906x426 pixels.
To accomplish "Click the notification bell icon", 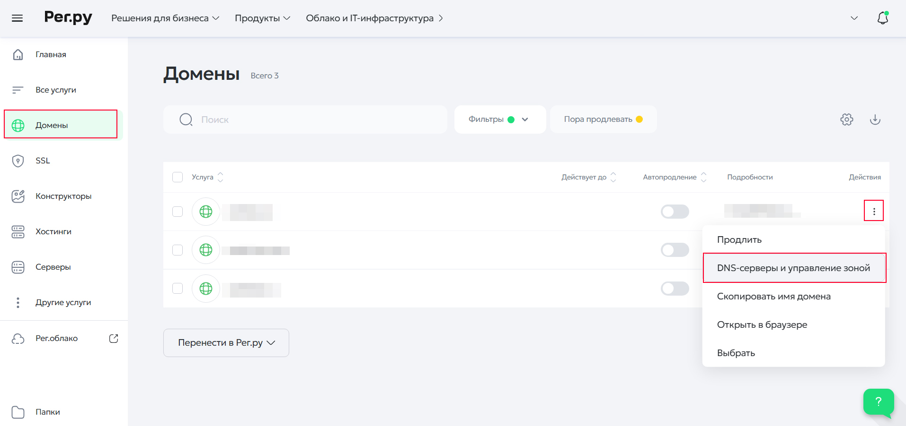I will pos(882,18).
